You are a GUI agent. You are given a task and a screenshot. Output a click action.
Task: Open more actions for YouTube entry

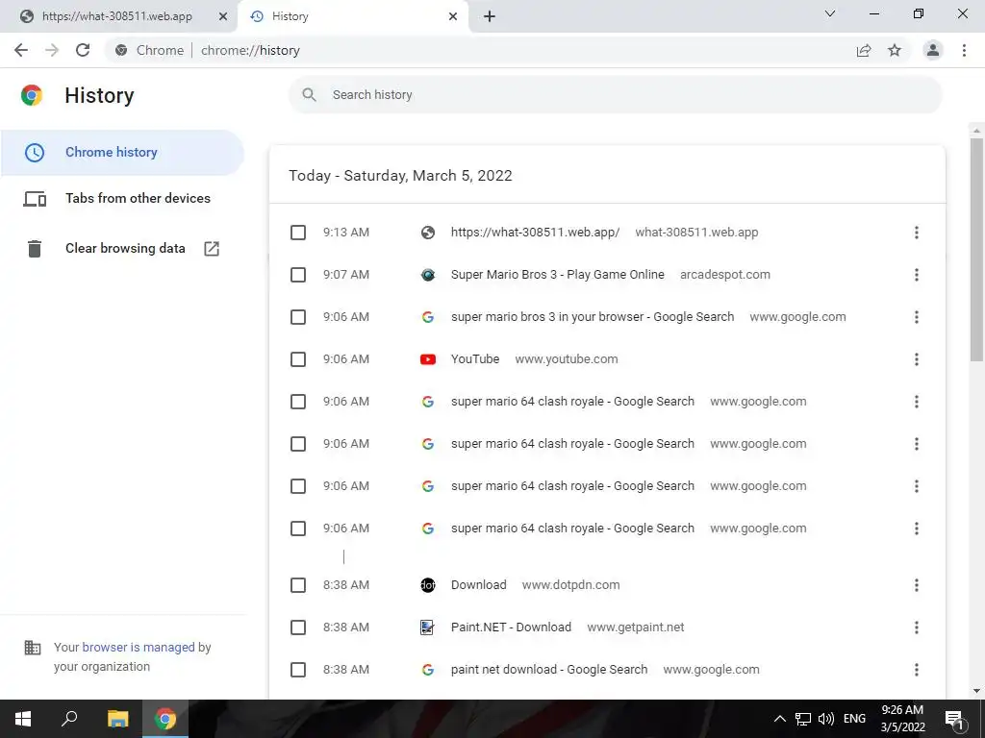[917, 359]
